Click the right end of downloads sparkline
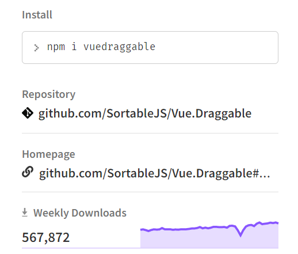The width and height of the screenshot is (298, 254). coord(277,223)
